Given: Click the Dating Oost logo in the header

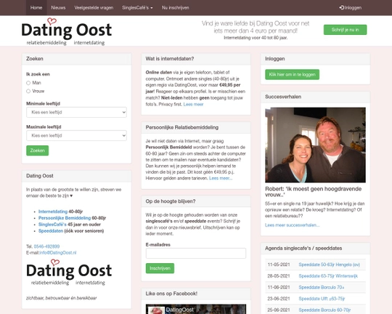Looking at the screenshot, I should (x=67, y=32).
